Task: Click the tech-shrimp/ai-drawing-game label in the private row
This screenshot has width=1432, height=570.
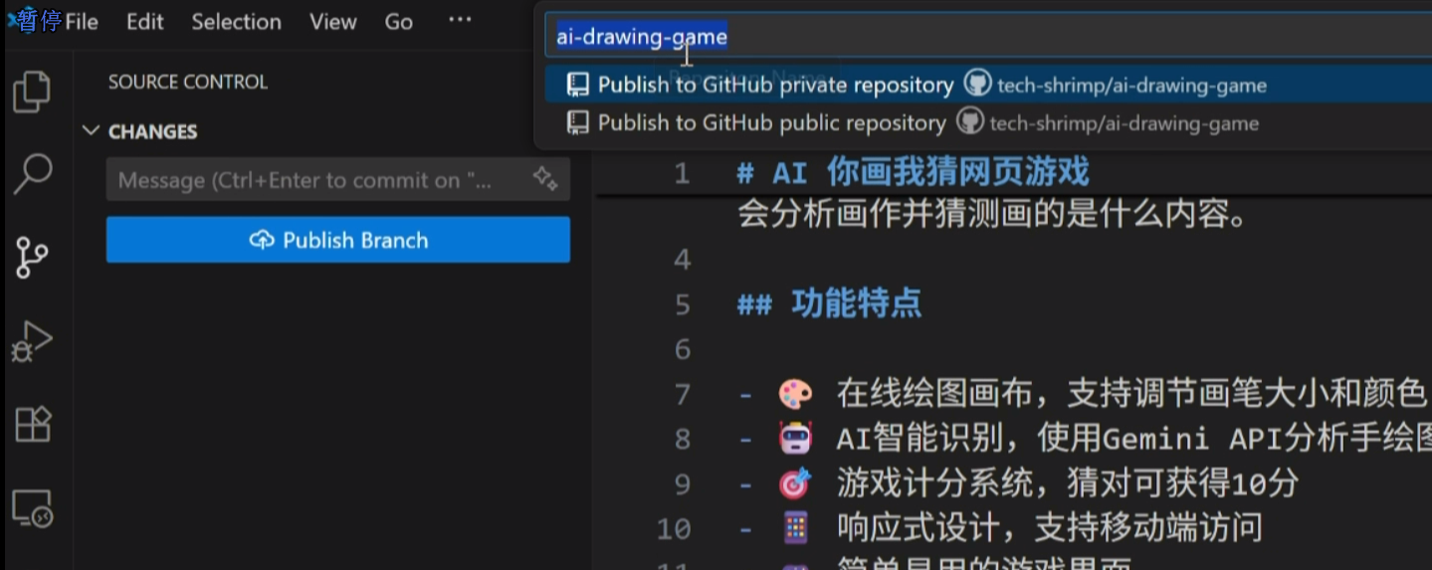Action: 1131,86
